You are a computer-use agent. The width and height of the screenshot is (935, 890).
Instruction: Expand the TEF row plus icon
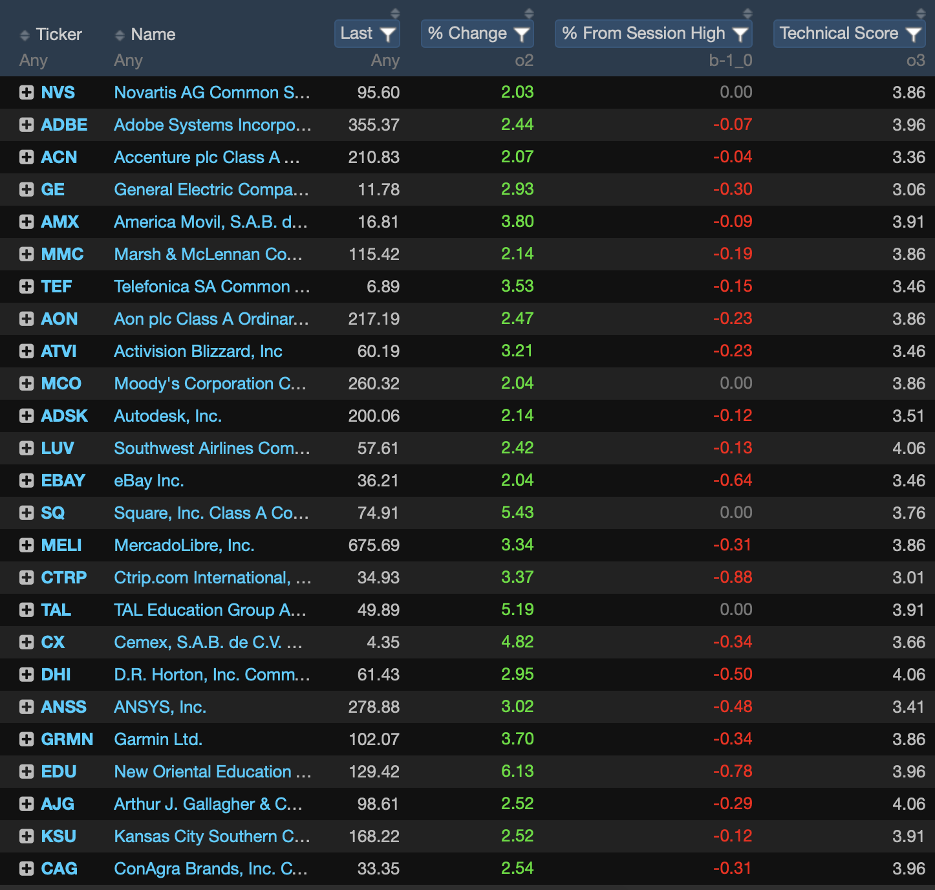(x=27, y=287)
